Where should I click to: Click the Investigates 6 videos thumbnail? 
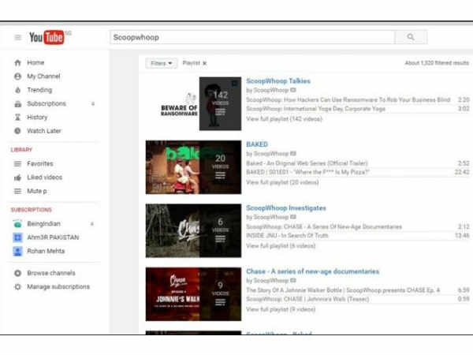(x=193, y=230)
